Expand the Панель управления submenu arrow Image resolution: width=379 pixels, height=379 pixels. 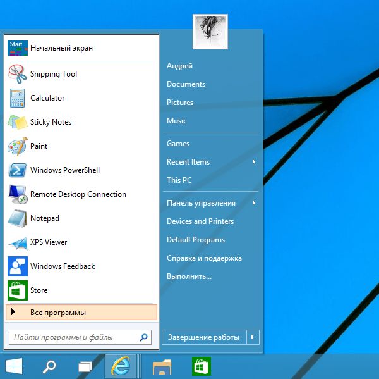pyautogui.click(x=253, y=203)
